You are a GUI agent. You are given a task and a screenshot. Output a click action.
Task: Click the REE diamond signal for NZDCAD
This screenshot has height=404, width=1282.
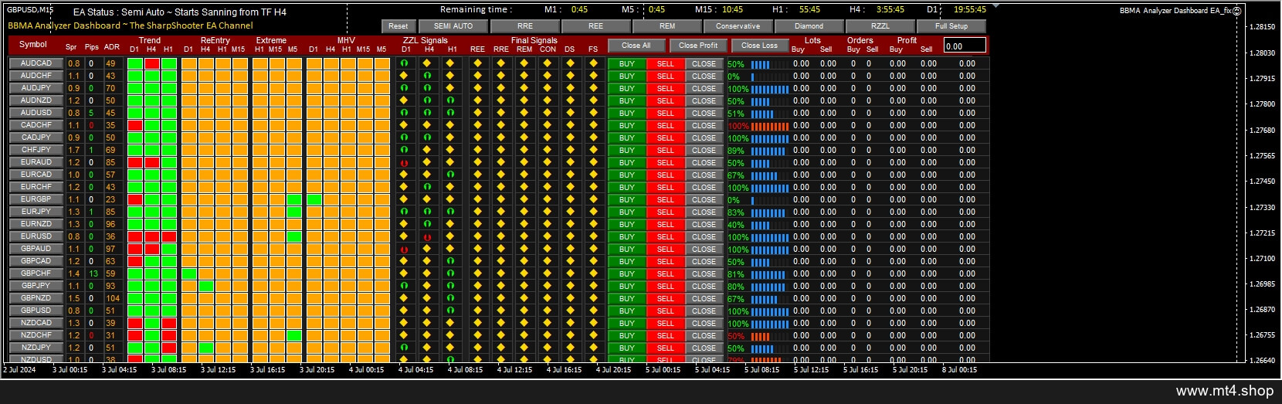478,323
